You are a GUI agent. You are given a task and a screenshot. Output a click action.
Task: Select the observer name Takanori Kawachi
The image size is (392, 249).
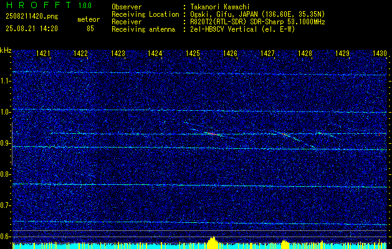click(219, 7)
